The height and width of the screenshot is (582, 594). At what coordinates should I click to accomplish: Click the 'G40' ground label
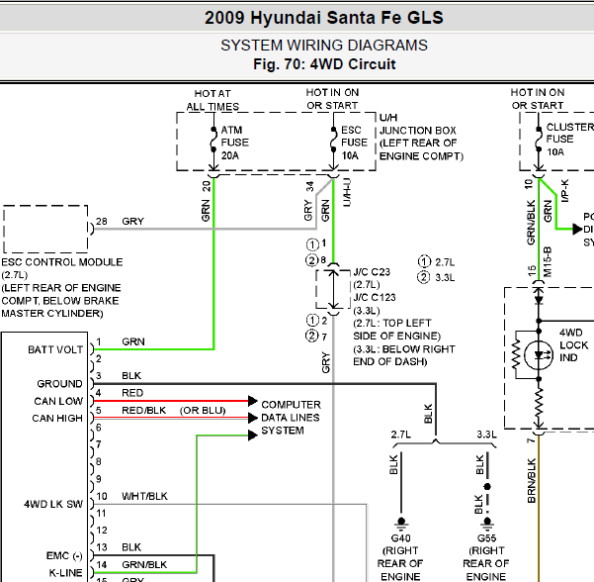pos(401,538)
